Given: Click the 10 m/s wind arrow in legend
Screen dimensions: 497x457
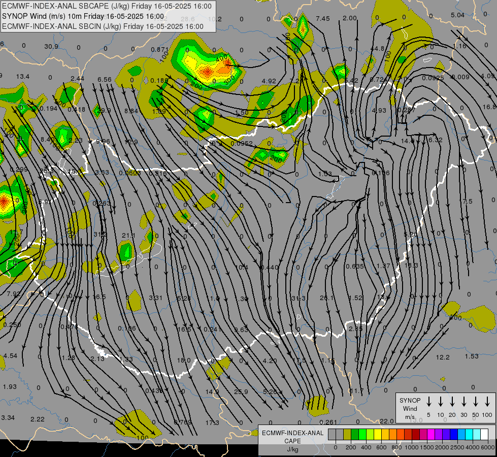Looking at the screenshot, I should point(441,402).
